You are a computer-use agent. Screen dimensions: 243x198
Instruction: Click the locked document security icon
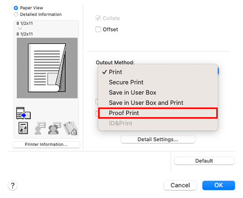coord(70,128)
